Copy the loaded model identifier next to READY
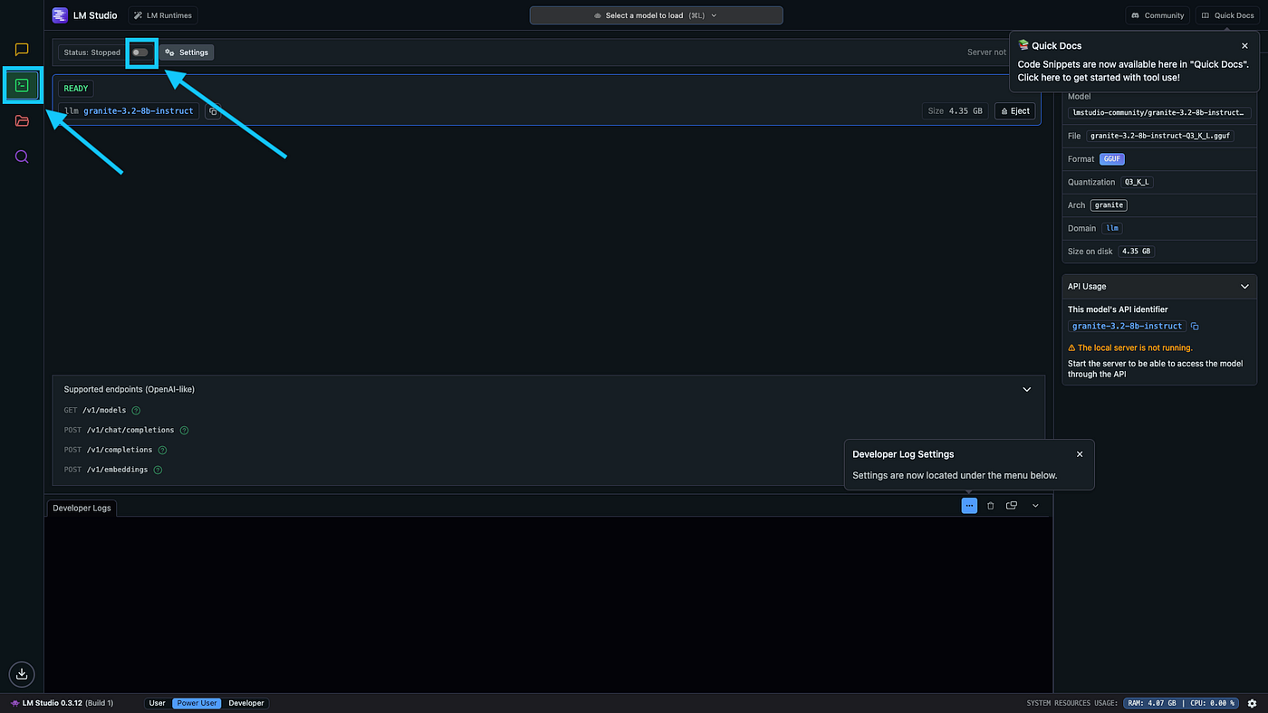The height and width of the screenshot is (713, 1268). tap(213, 111)
